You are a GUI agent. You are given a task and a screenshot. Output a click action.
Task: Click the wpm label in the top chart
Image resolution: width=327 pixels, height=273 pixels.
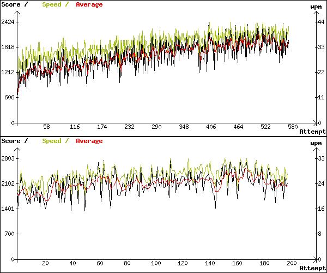point(316,7)
